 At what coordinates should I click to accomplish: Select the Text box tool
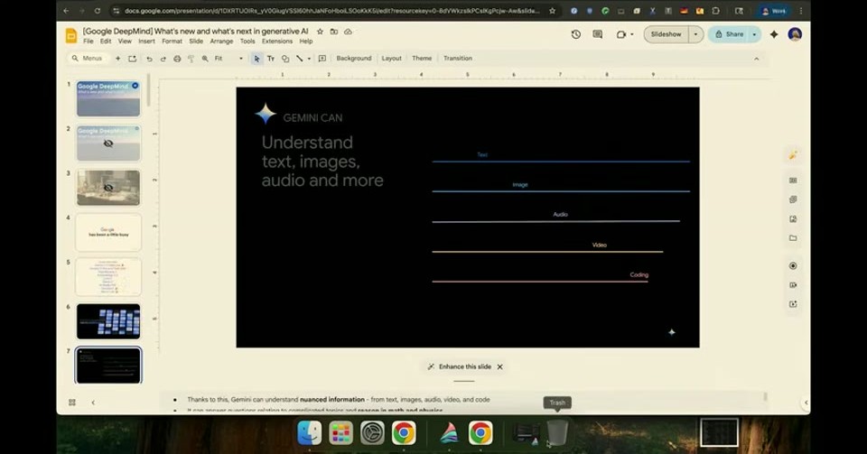[x=271, y=59]
